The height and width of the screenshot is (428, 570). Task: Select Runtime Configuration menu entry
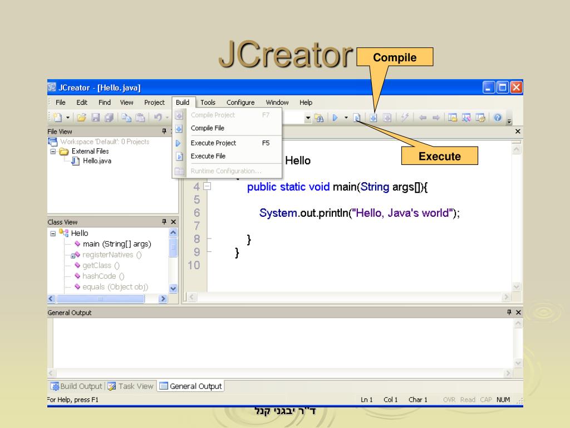pos(227,171)
